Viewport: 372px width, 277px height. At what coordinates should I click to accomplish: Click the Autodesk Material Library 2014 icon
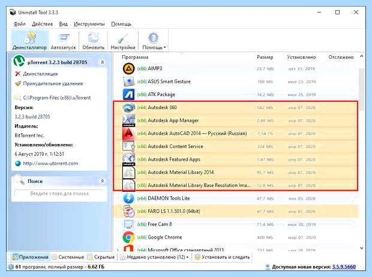click(129, 173)
